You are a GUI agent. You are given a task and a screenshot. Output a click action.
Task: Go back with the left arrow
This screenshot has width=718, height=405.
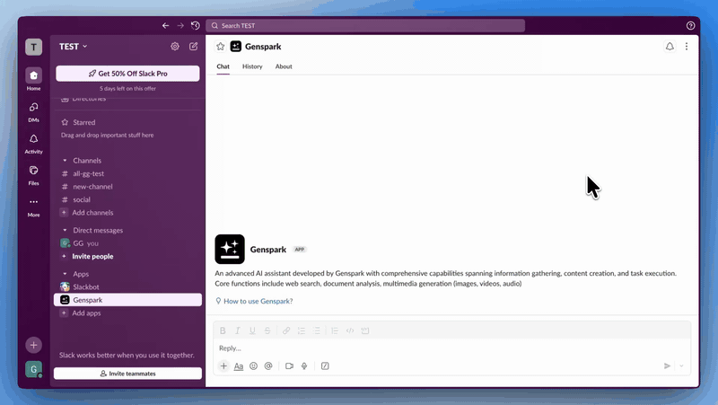click(165, 26)
